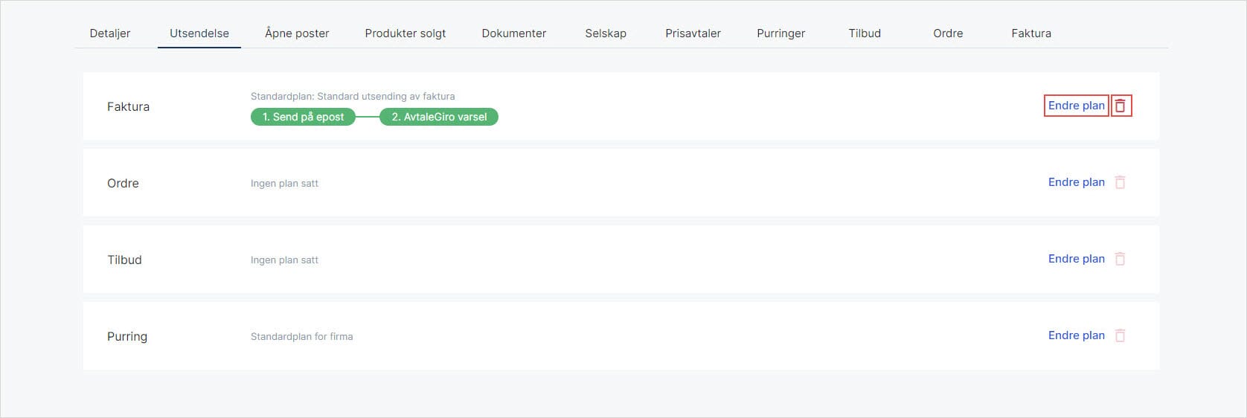
Task: Click the trash icon in Ordre row
Action: 1120,182
